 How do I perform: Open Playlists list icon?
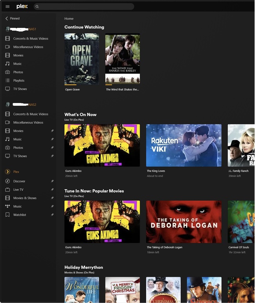pos(7,80)
